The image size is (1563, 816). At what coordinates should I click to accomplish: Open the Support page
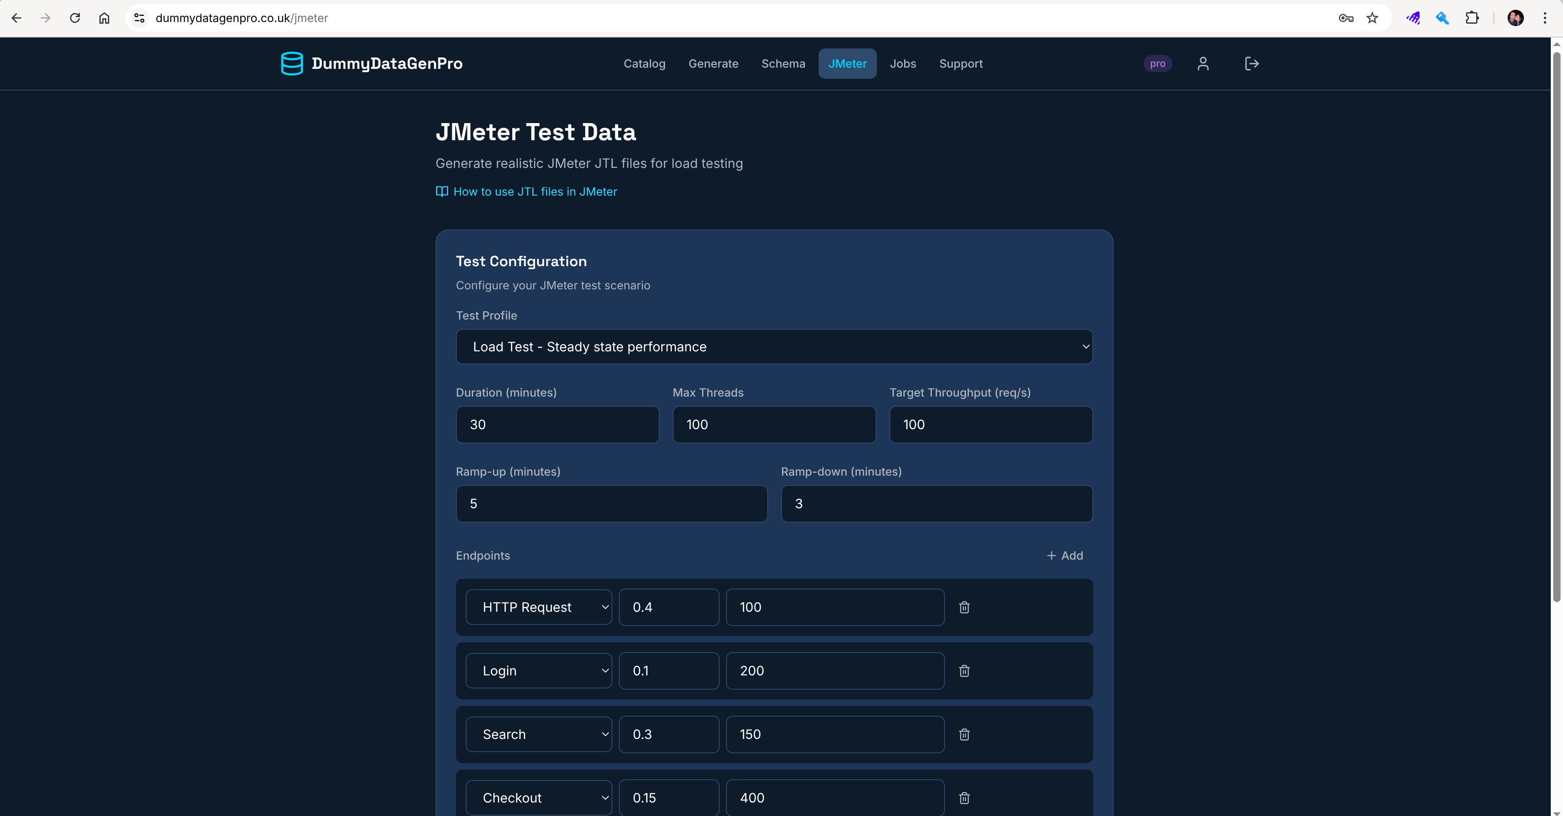coord(960,63)
